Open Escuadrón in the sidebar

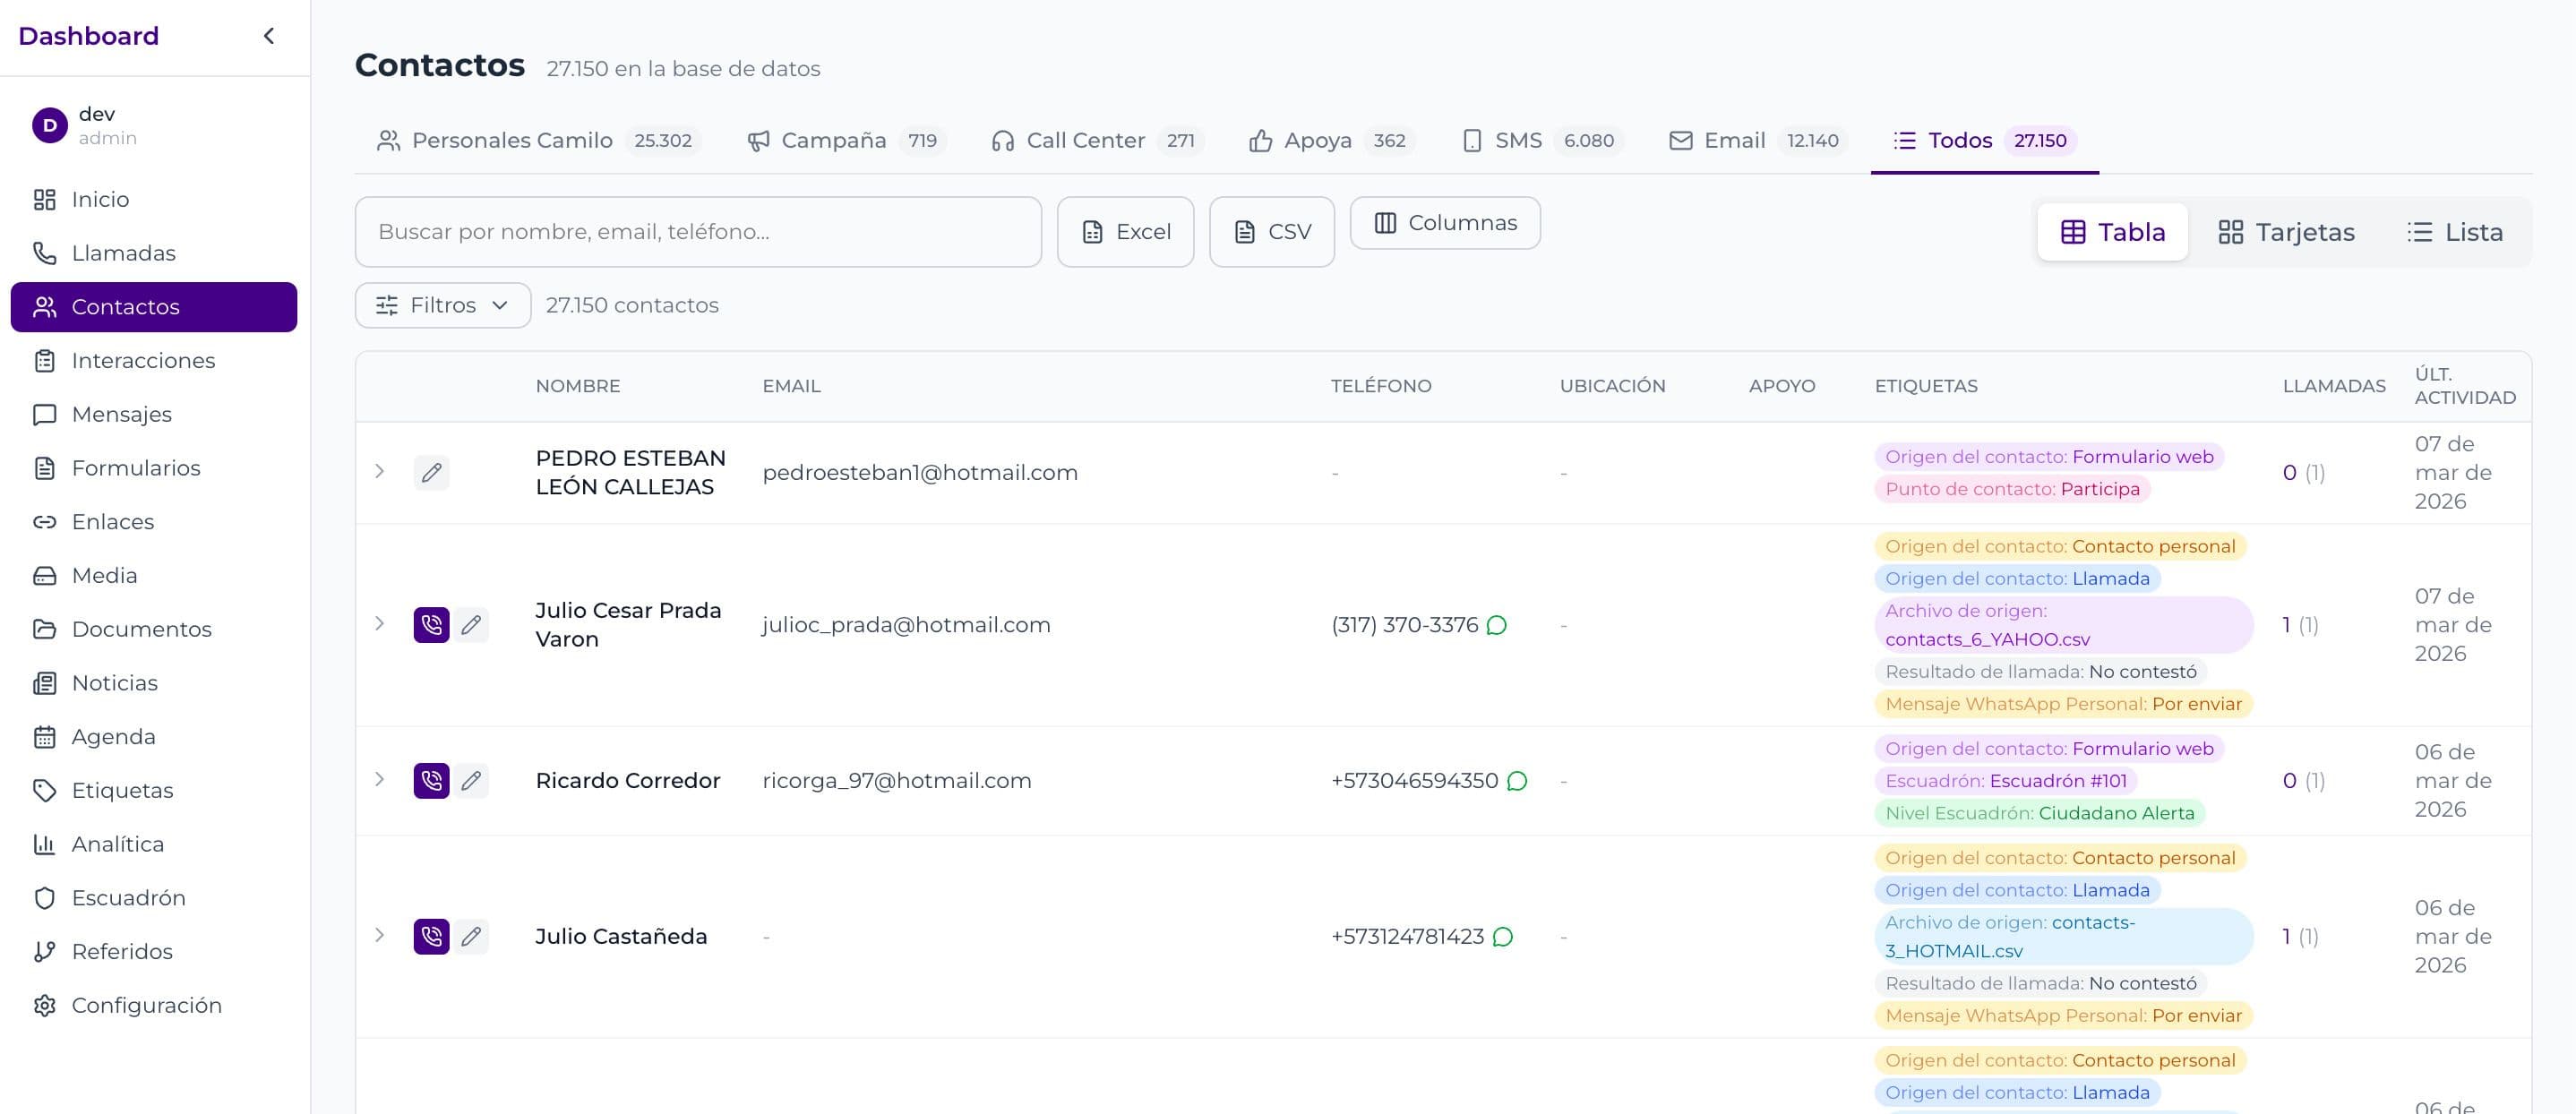pyautogui.click(x=128, y=898)
